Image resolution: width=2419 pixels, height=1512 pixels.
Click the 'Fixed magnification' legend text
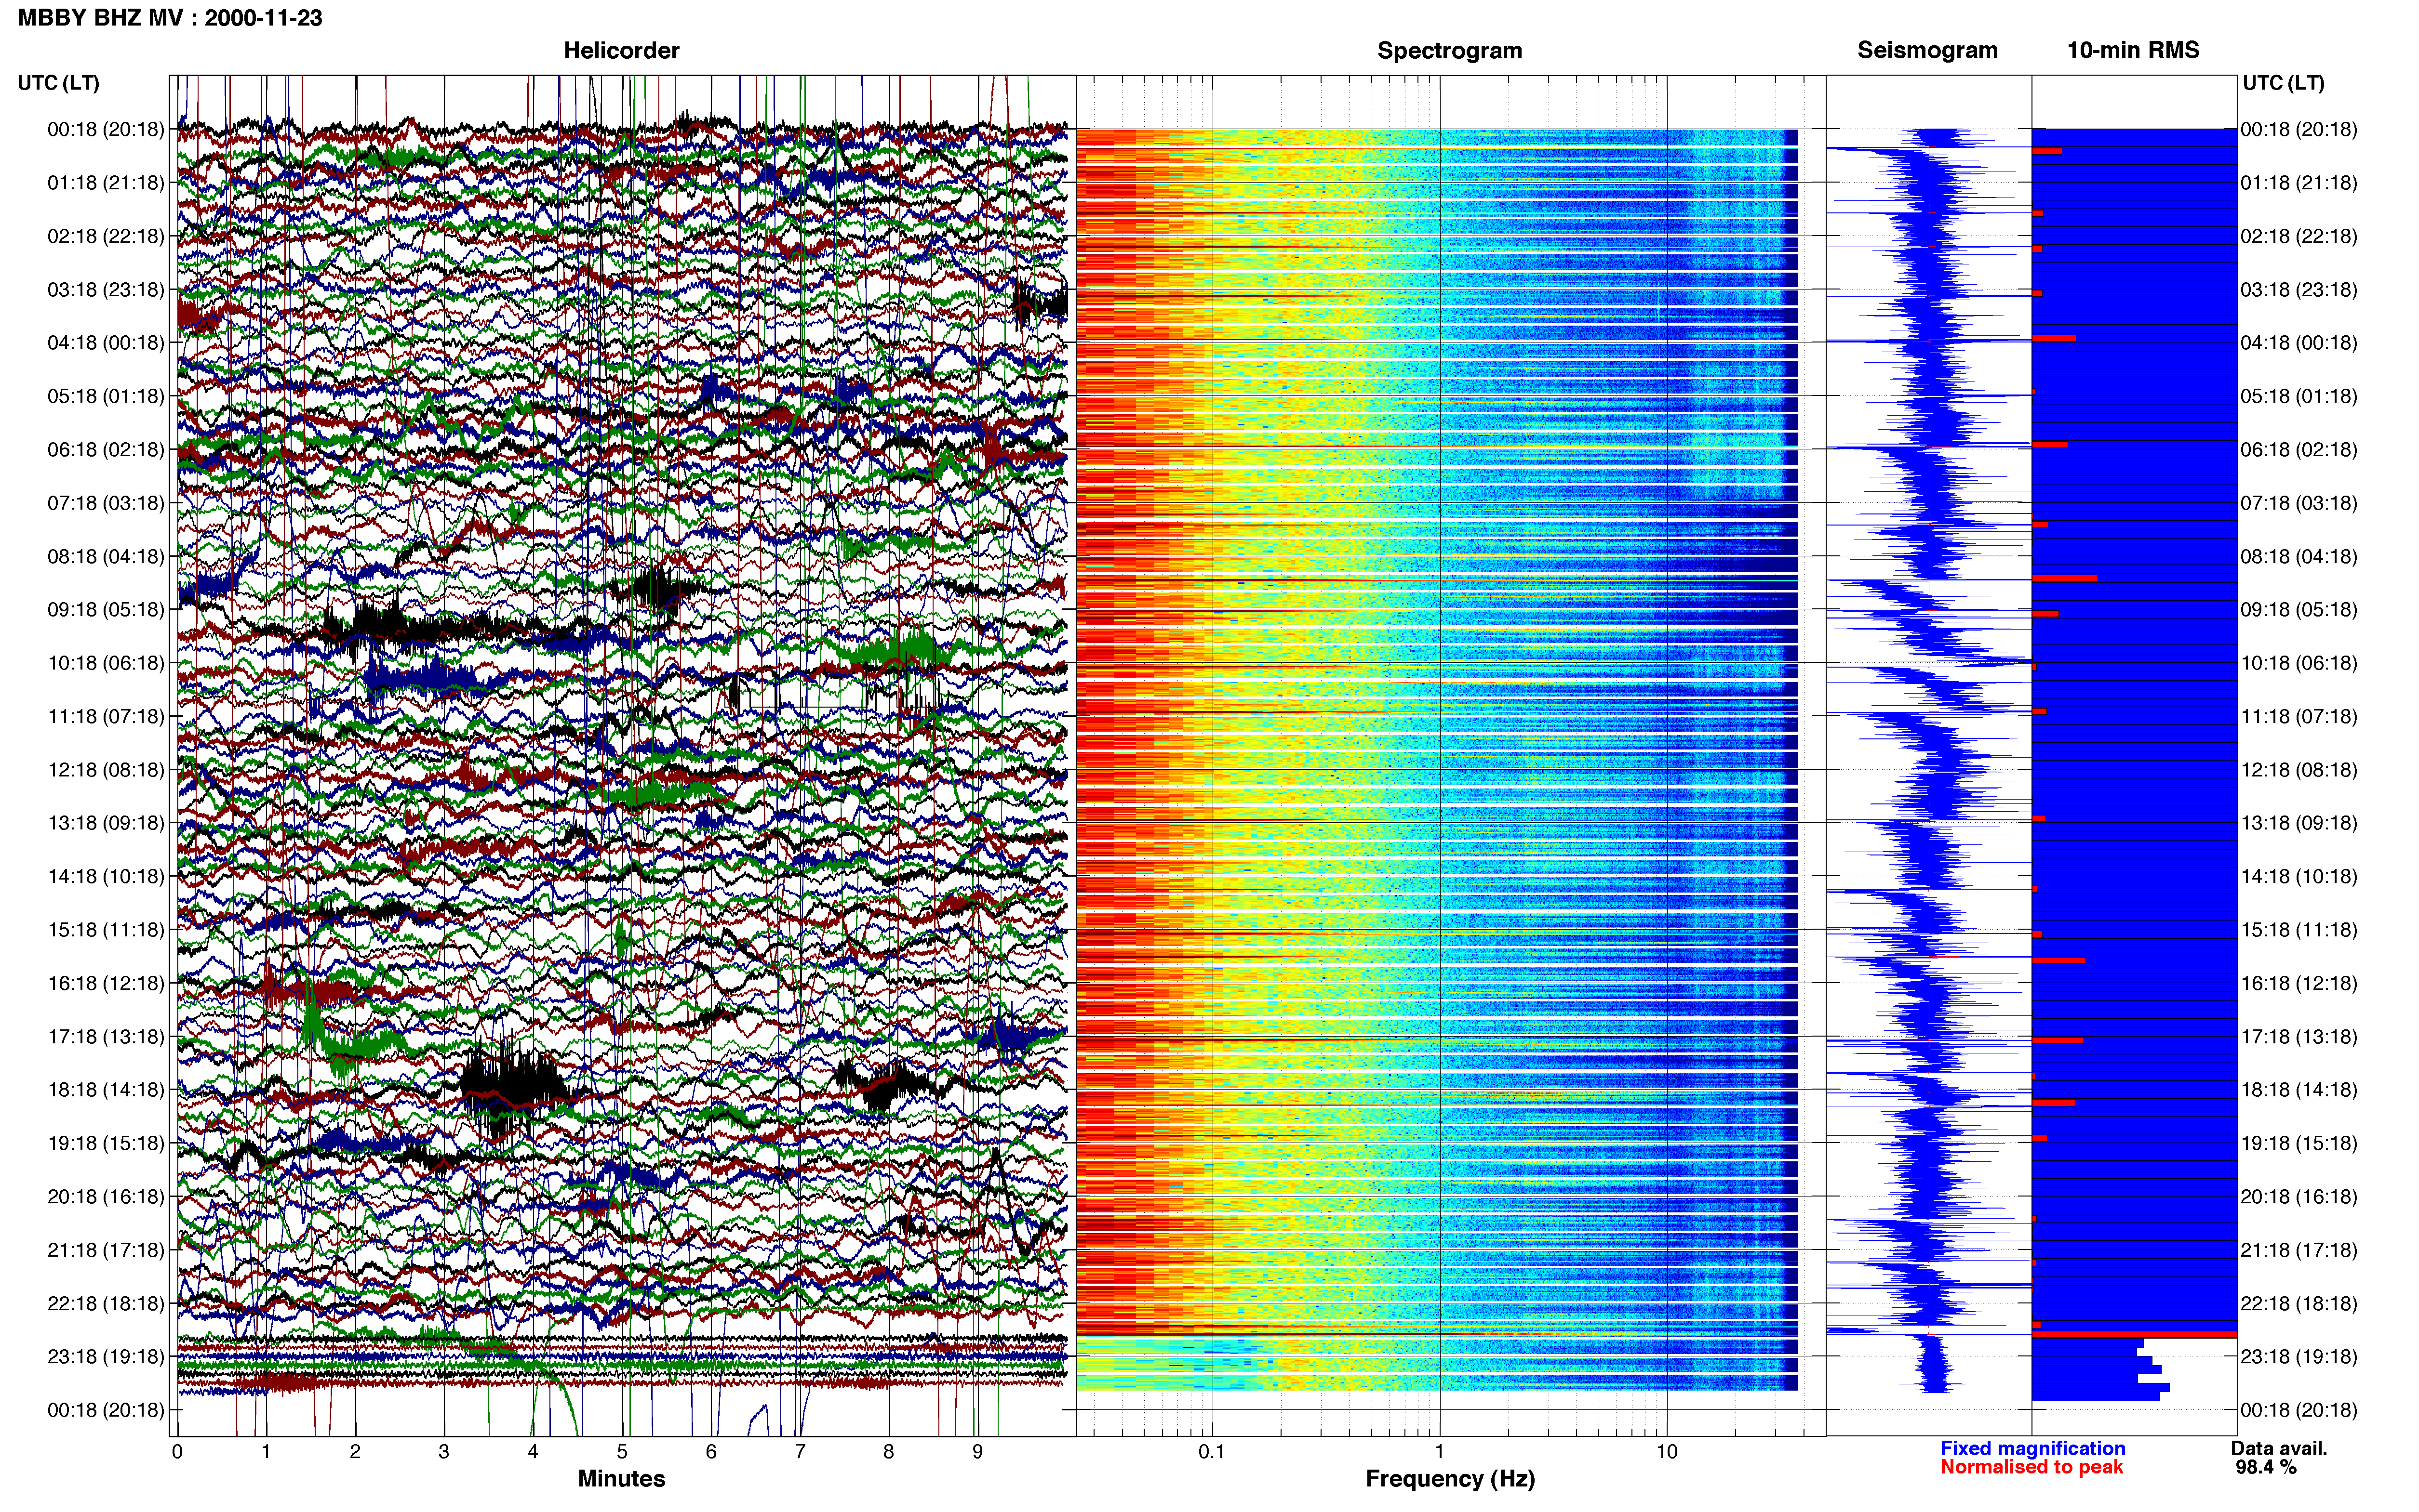pyautogui.click(x=2033, y=1448)
